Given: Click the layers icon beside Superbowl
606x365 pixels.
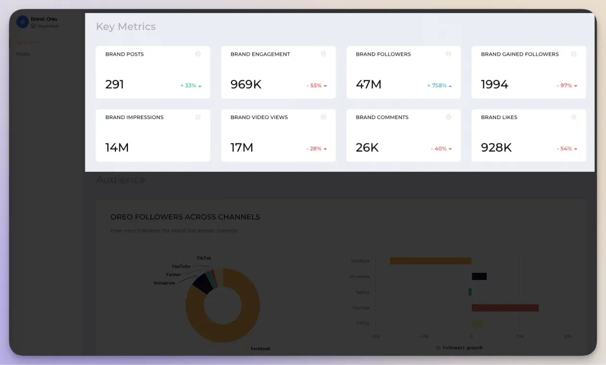Looking at the screenshot, I should pos(33,26).
